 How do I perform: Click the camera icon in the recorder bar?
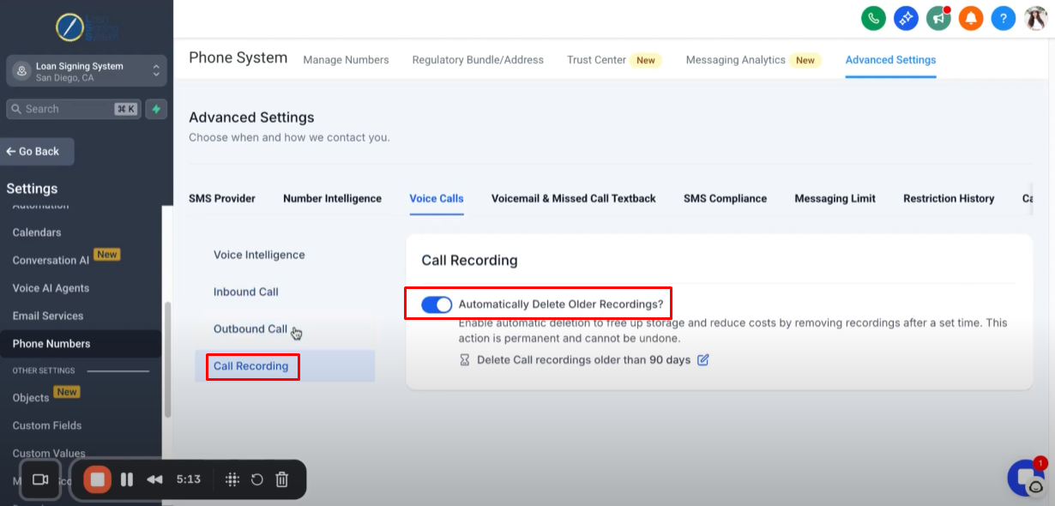[x=39, y=479]
